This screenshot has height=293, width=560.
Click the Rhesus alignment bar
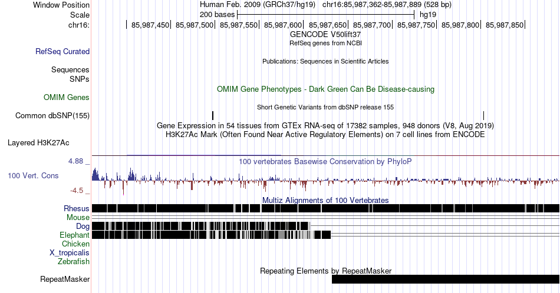pyautogui.click(x=325, y=208)
